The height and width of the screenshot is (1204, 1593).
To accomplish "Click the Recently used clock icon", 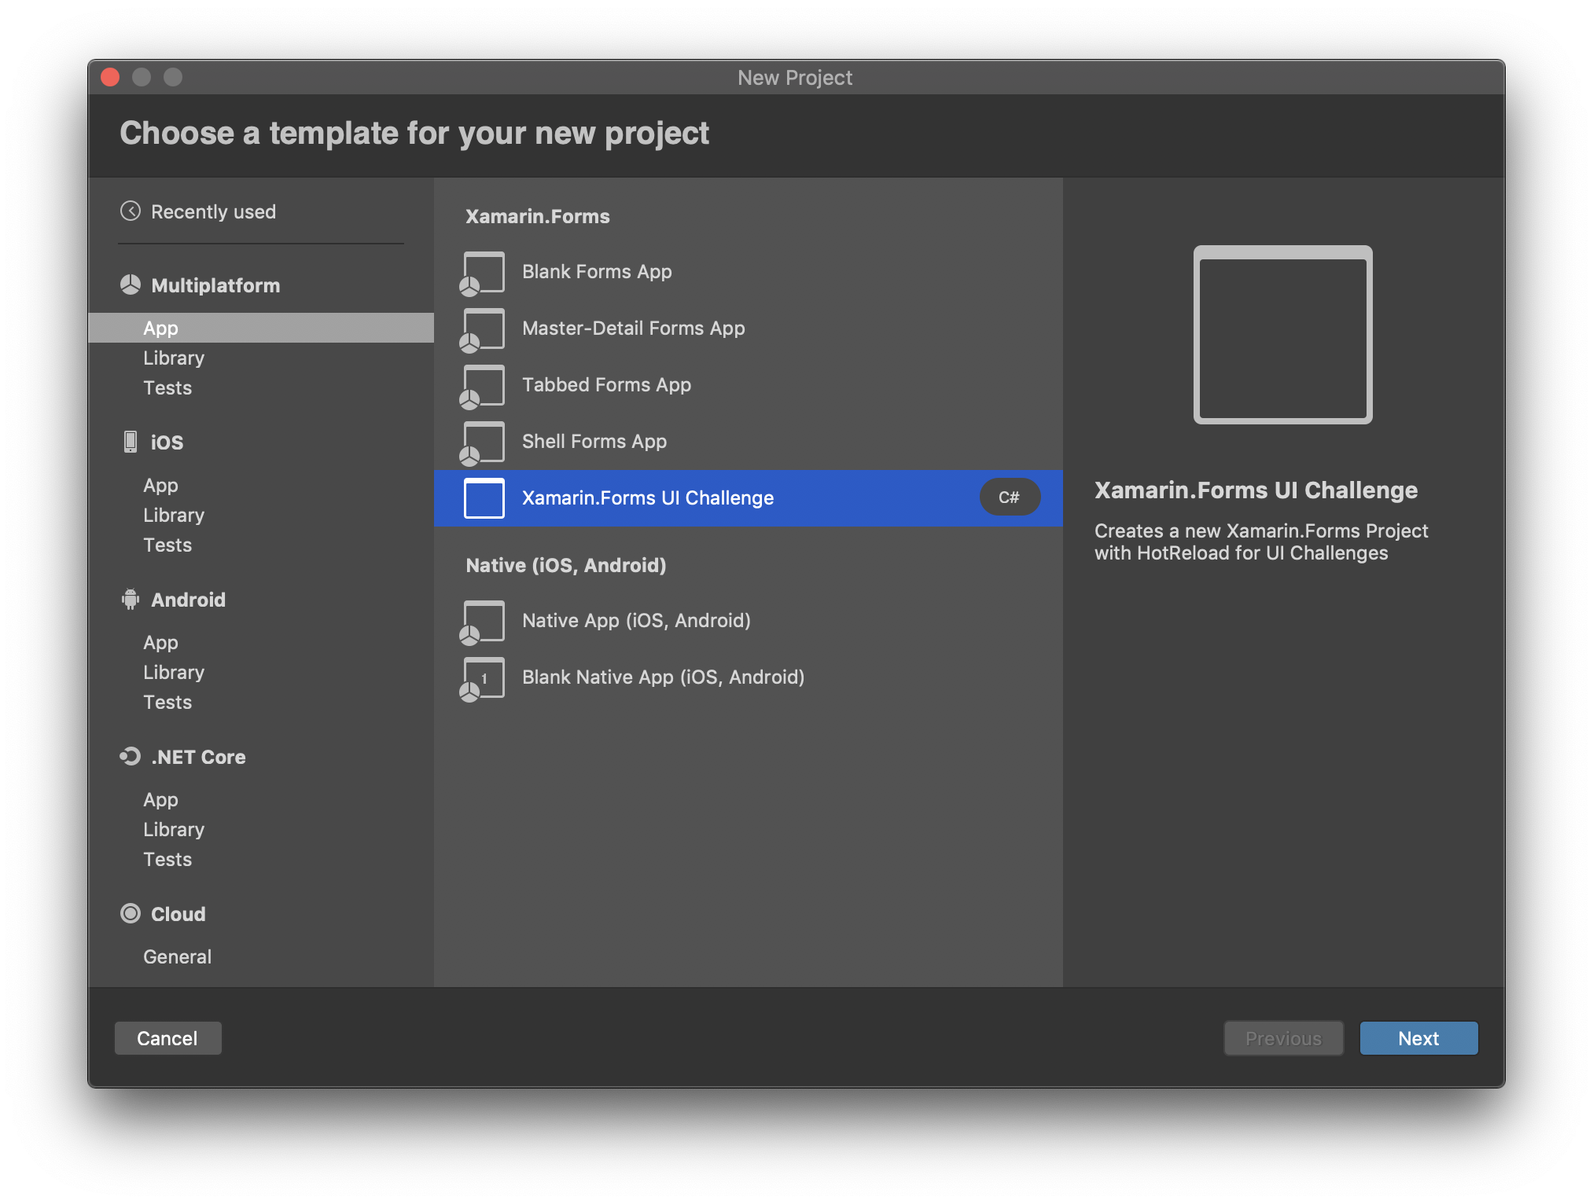I will pyautogui.click(x=131, y=211).
